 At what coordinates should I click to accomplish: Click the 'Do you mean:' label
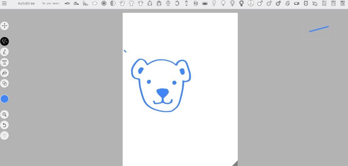coord(51,3)
